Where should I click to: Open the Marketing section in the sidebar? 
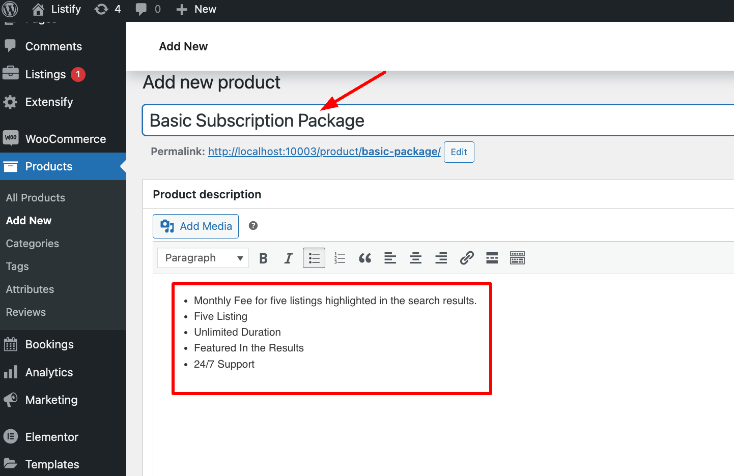click(x=51, y=400)
